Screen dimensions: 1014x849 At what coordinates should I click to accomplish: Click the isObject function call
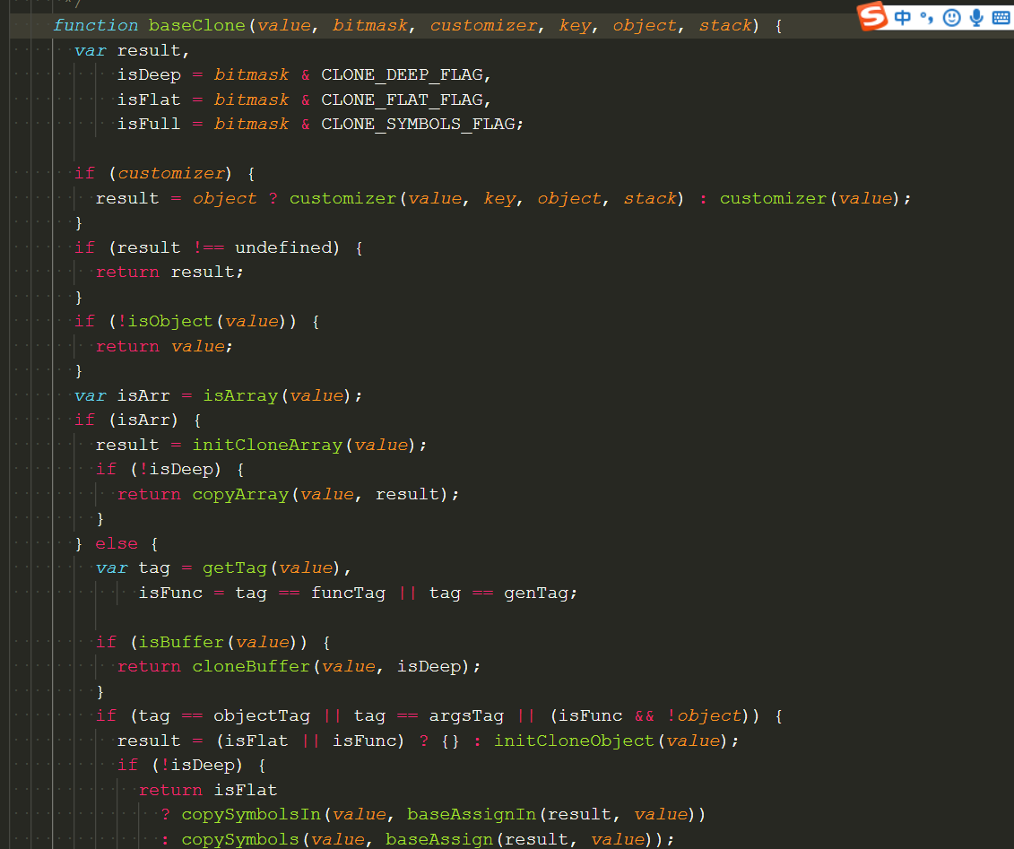(170, 321)
